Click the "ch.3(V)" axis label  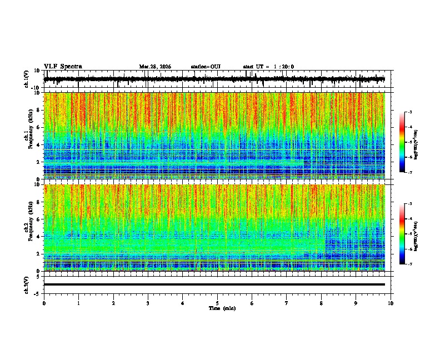pos(27,285)
